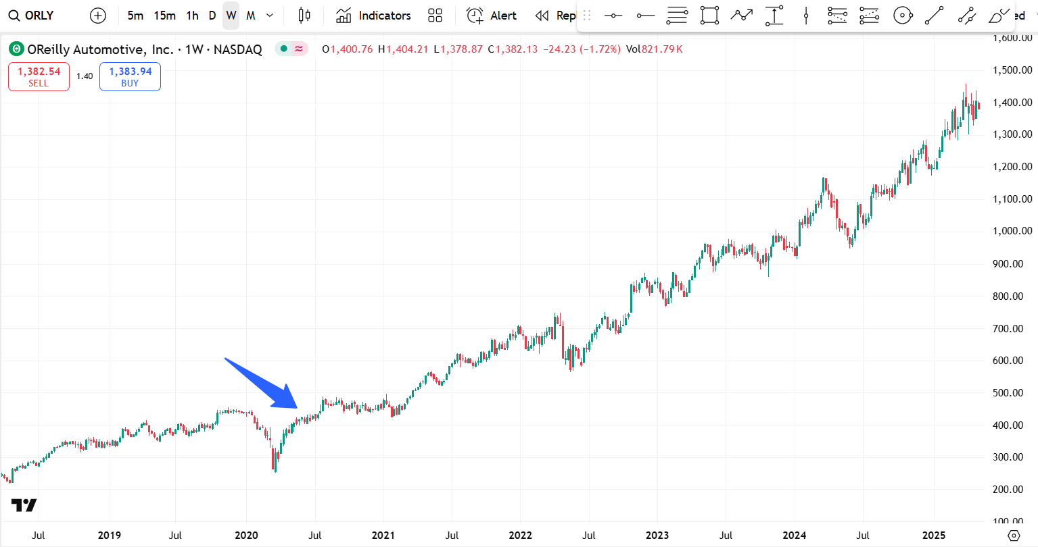Click the close value C1,382.13

[513, 49]
